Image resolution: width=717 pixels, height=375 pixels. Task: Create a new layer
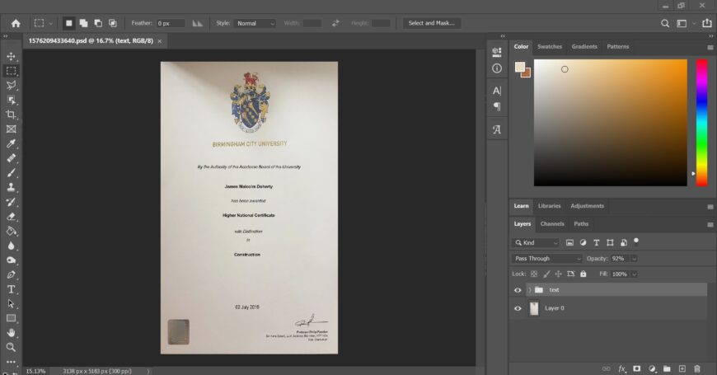click(x=682, y=368)
